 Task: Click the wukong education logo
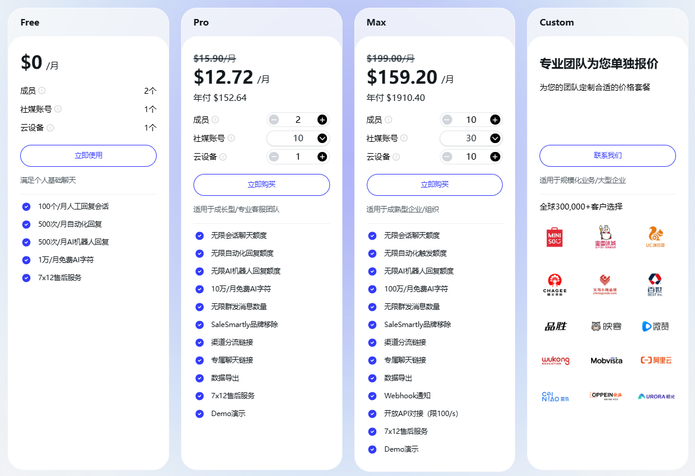(x=555, y=360)
